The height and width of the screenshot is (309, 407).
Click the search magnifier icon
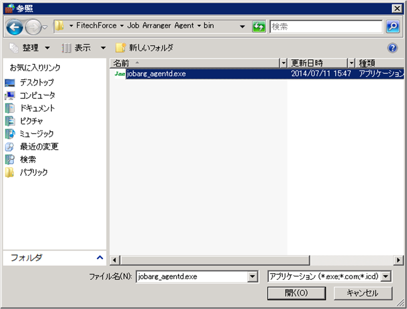point(392,26)
